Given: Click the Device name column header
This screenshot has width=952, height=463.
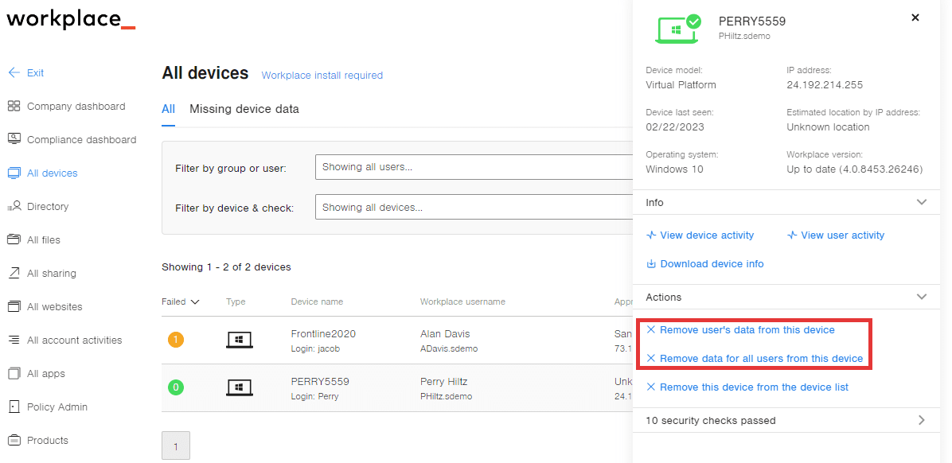Looking at the screenshot, I should click(317, 302).
